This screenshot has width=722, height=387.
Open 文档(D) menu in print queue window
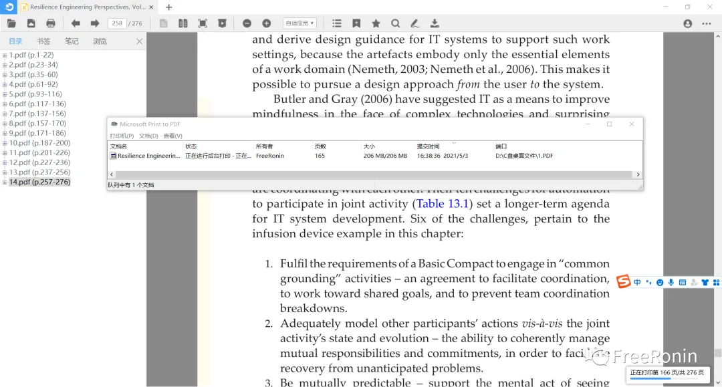148,136
